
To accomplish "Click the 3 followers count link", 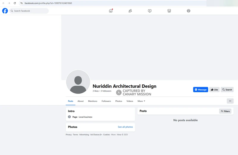I will 106,91.
